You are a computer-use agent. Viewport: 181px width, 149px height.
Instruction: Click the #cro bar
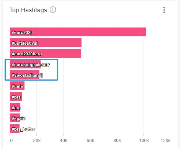click(x=15, y=107)
